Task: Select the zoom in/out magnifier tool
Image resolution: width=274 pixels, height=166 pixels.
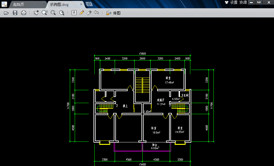Action: pos(45,13)
